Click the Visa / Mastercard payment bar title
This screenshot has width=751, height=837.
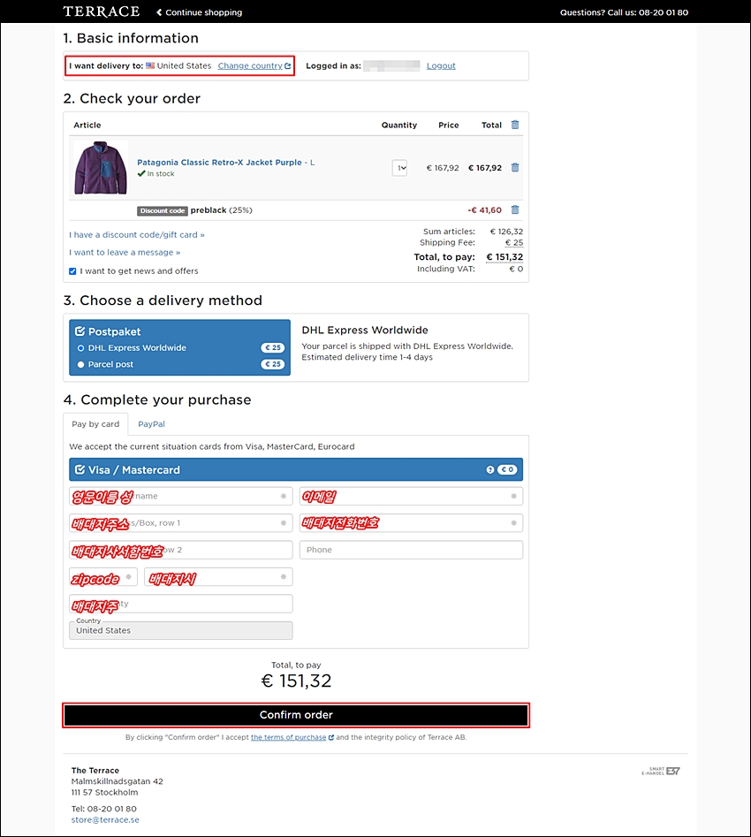click(x=134, y=469)
